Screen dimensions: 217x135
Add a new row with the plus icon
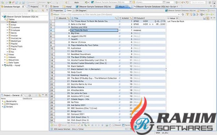tap(82, 125)
